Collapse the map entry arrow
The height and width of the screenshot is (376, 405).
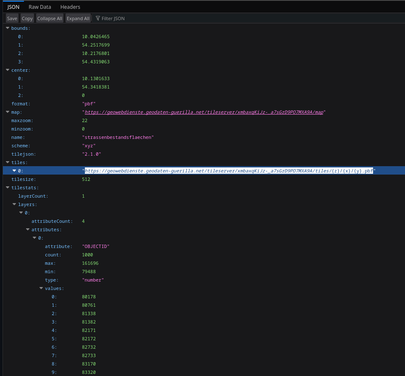coord(8,112)
